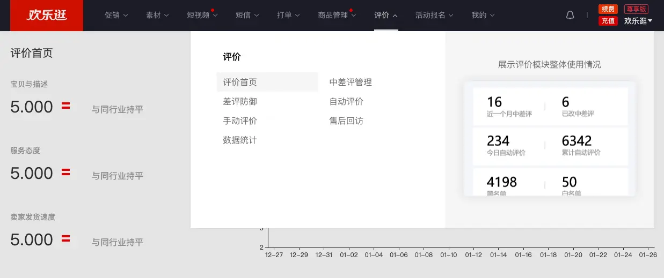Screen dimensions: 664x278
Task: Collapse the 评价 menu
Action: 386,16
